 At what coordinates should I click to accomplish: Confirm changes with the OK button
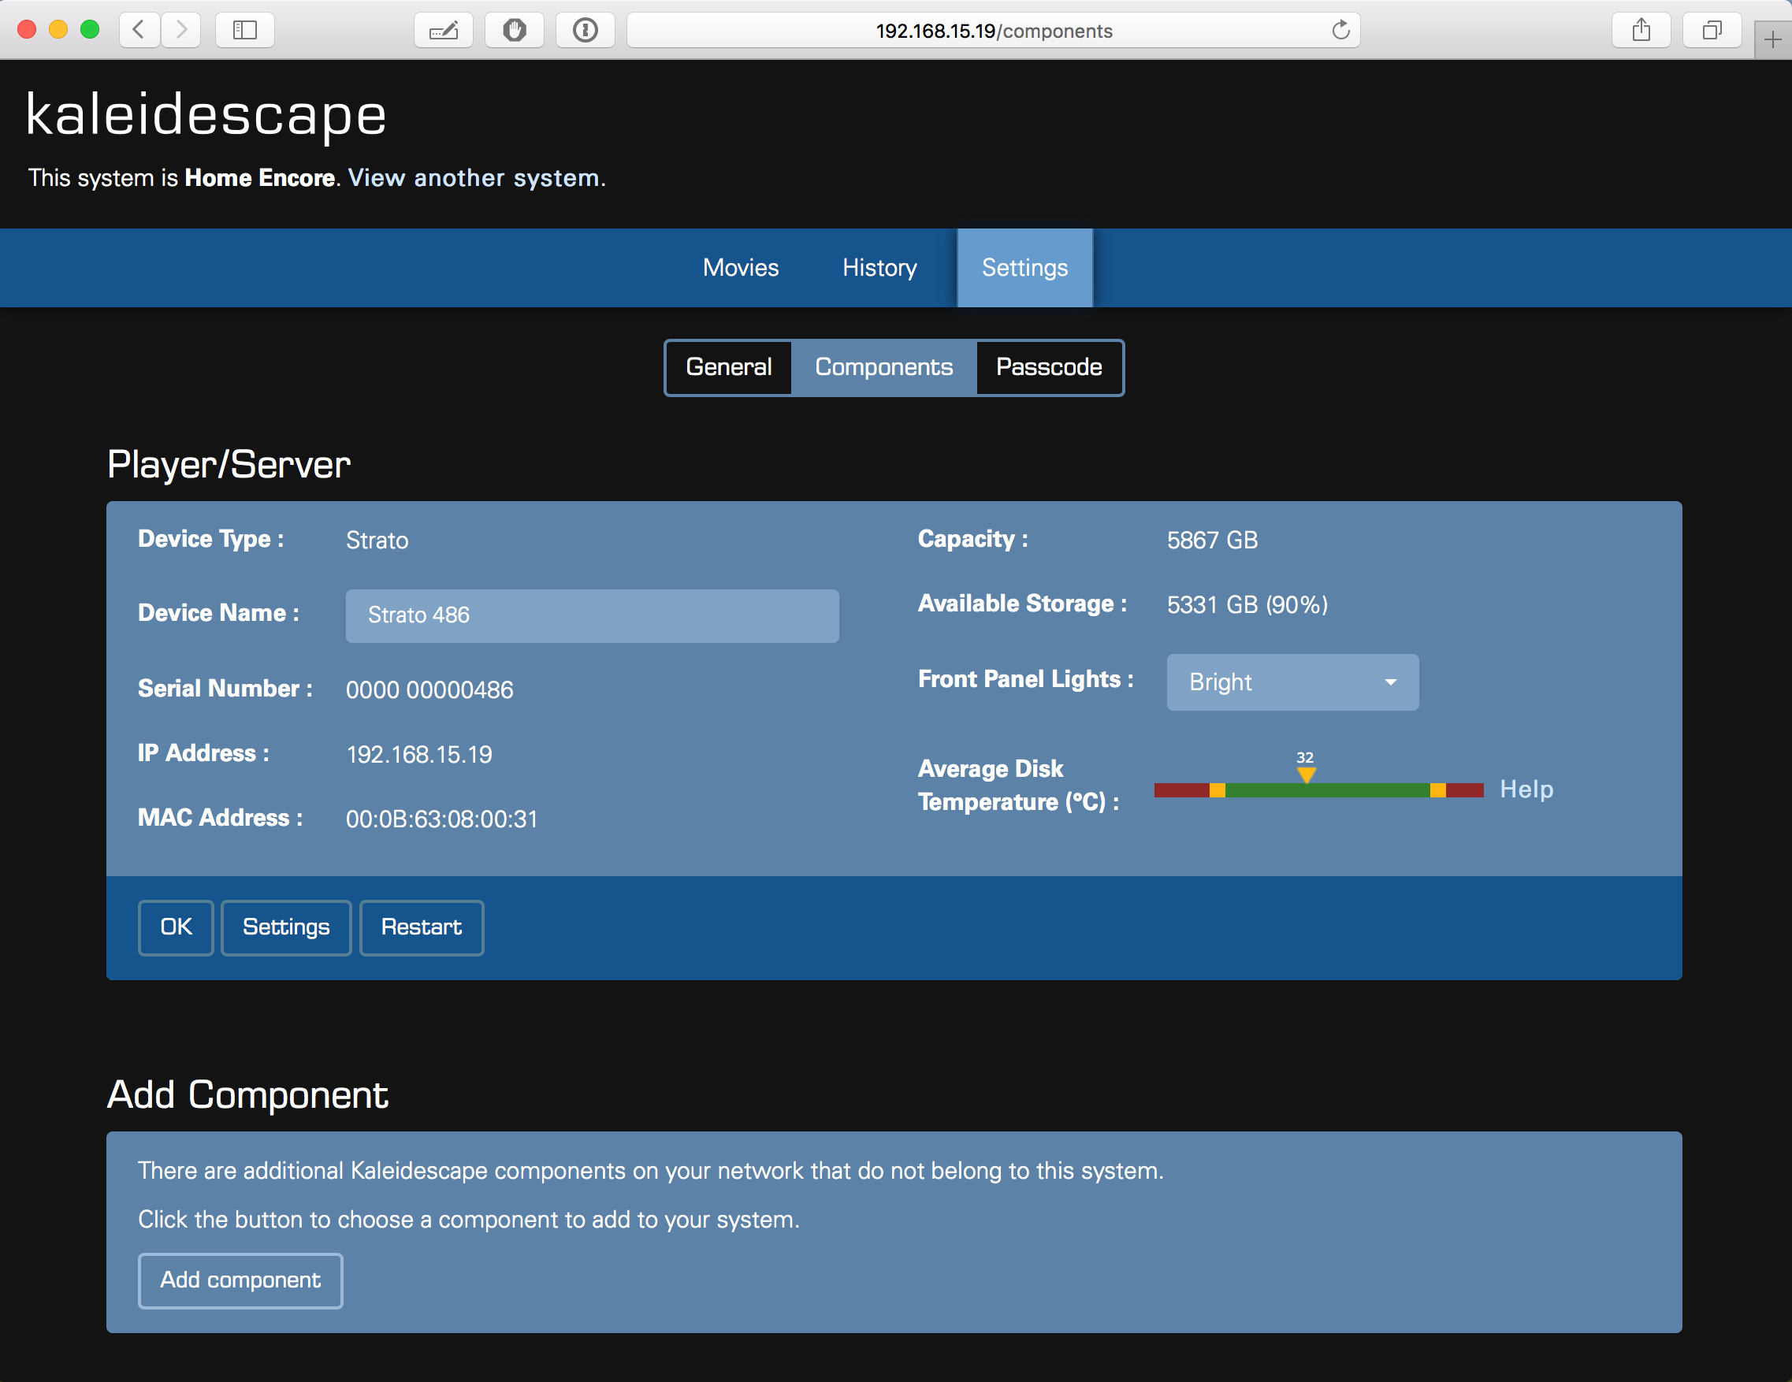176,927
